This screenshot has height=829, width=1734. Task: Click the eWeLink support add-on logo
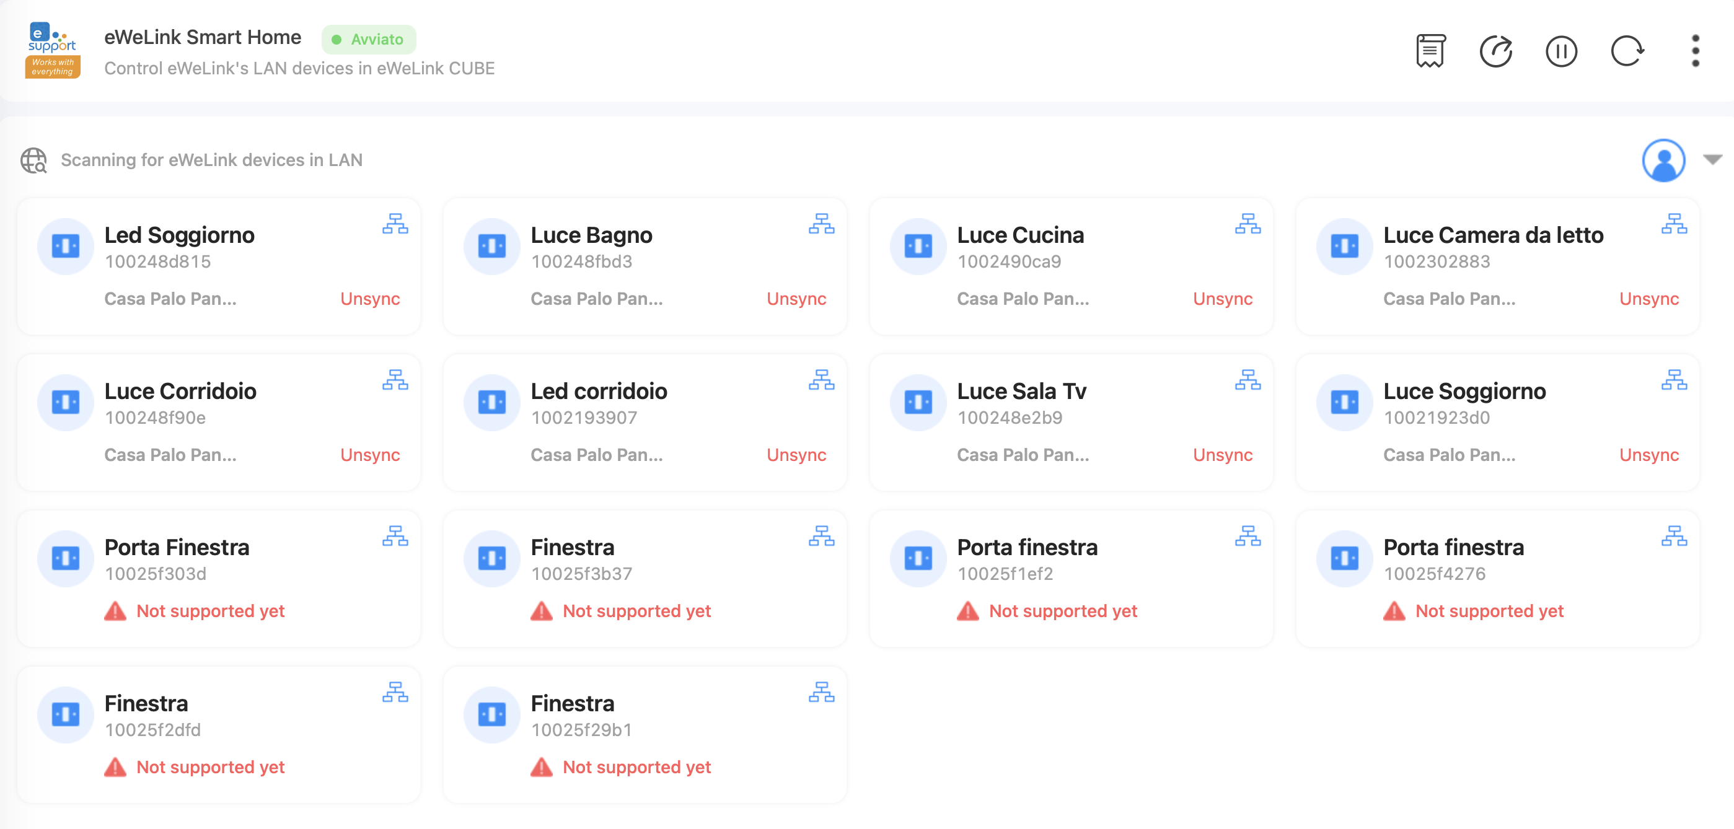click(x=53, y=50)
